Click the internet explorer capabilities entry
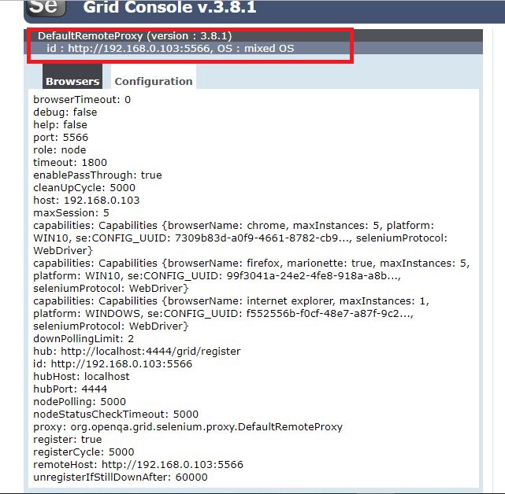505x494 pixels. pyautogui.click(x=232, y=313)
